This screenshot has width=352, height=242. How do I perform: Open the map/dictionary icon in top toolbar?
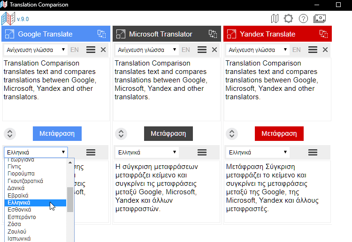pos(275,19)
